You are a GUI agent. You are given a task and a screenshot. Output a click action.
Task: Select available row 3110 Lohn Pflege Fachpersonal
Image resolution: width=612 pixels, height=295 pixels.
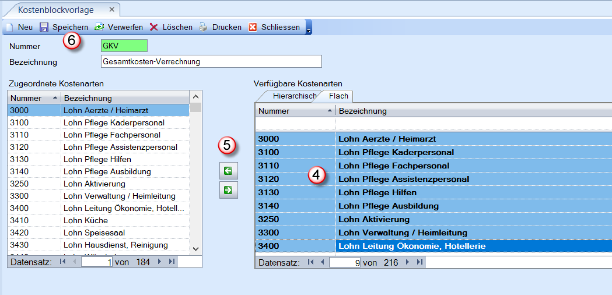pyautogui.click(x=434, y=166)
